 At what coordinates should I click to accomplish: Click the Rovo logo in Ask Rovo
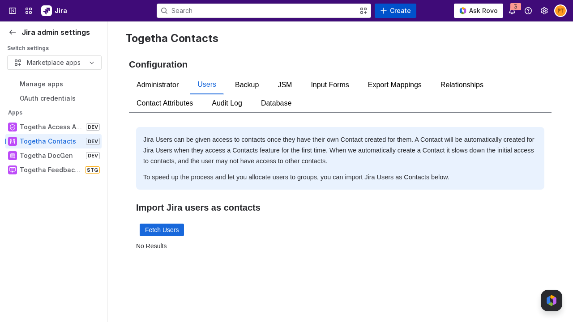(463, 11)
